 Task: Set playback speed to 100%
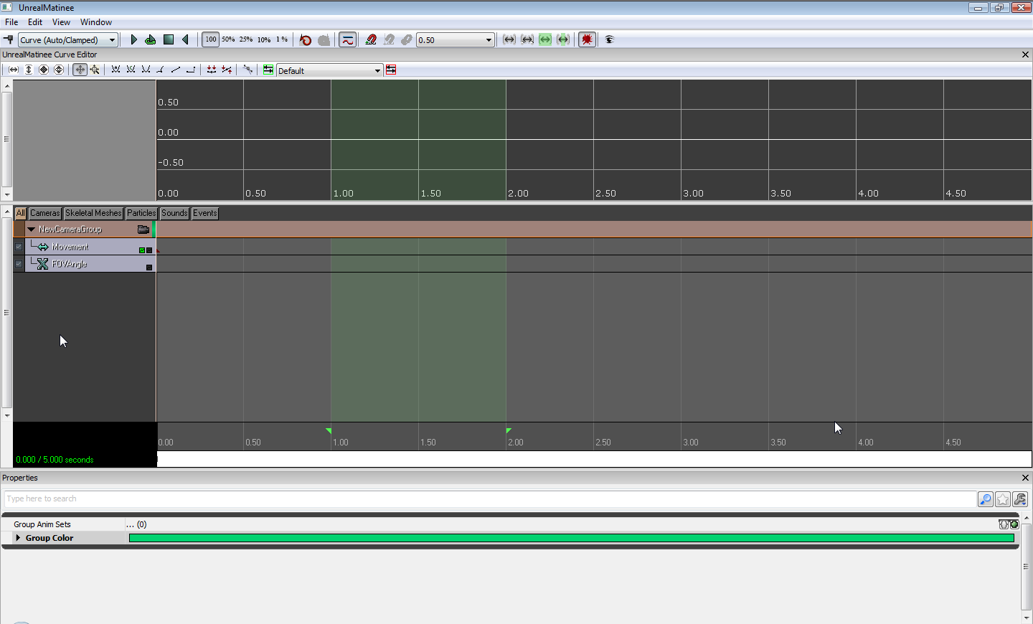pyautogui.click(x=210, y=39)
